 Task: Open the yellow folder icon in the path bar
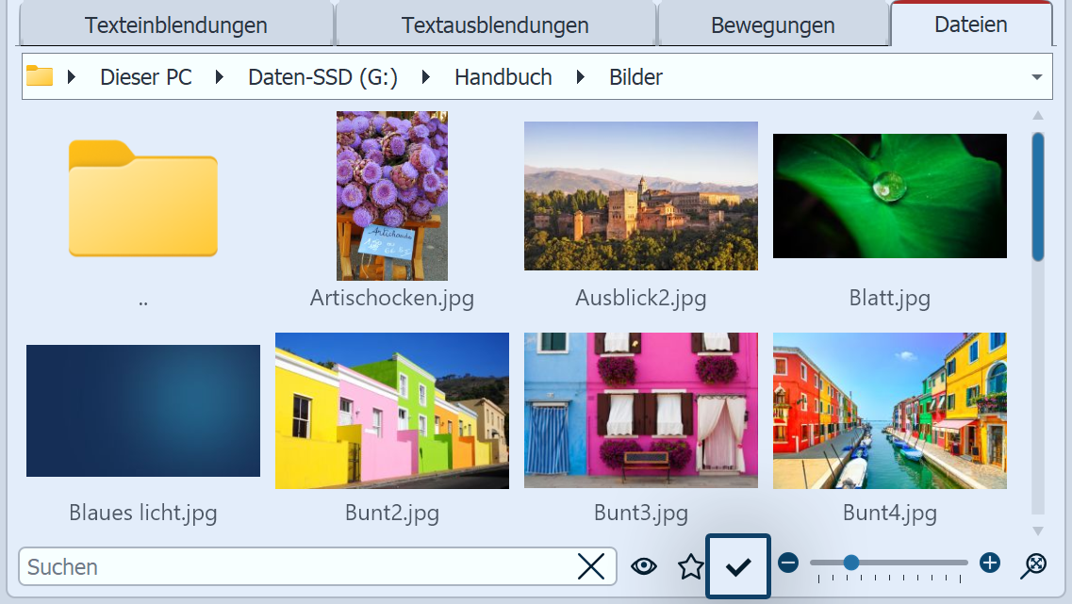(x=41, y=76)
